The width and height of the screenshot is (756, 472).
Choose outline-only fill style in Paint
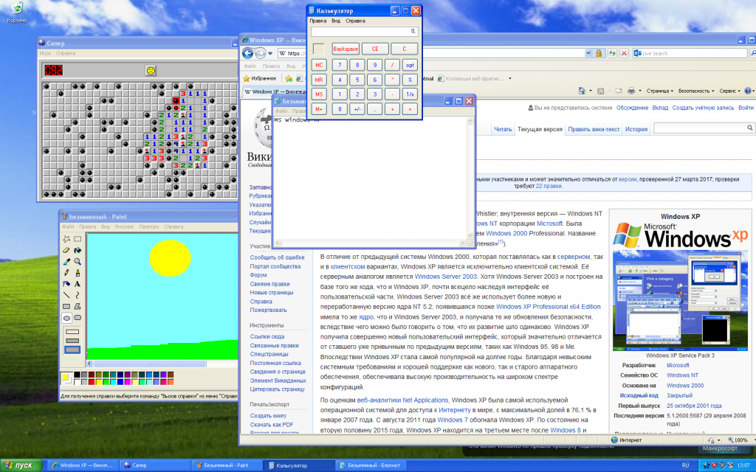pos(72,332)
